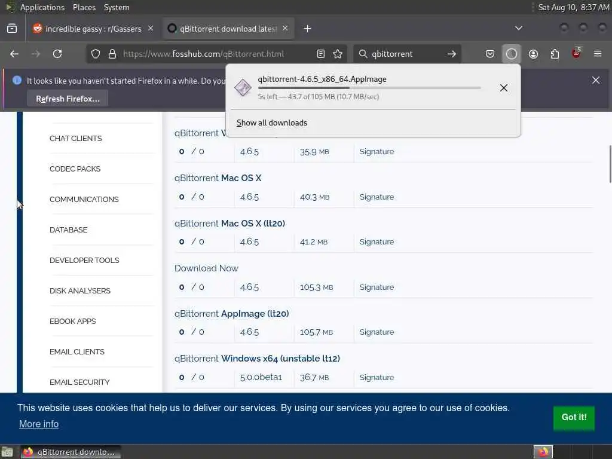Click the padlock site security icon
Screen dimensions: 612x459
(x=112, y=54)
